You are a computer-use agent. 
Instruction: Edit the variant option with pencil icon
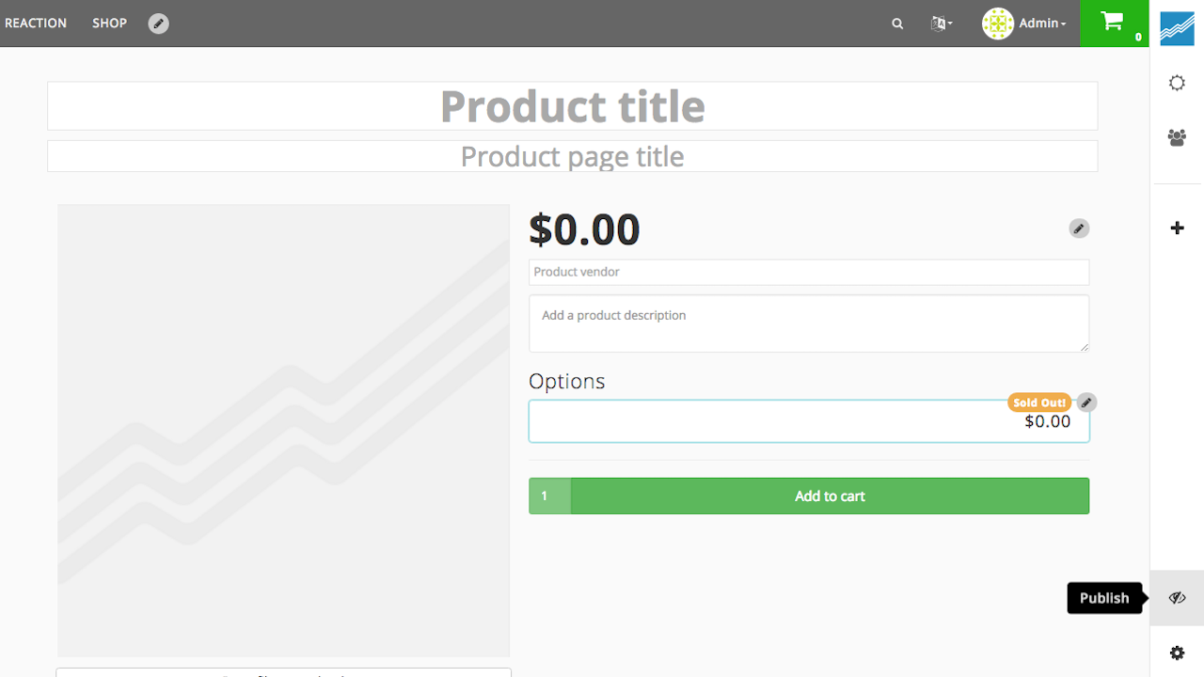point(1086,402)
